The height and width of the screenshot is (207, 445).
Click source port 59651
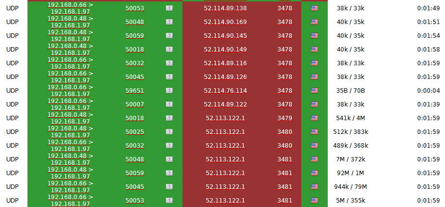click(x=135, y=91)
